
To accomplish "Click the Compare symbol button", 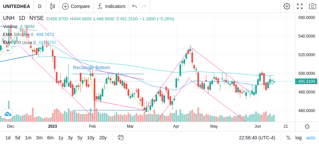I will [x=76, y=6].
